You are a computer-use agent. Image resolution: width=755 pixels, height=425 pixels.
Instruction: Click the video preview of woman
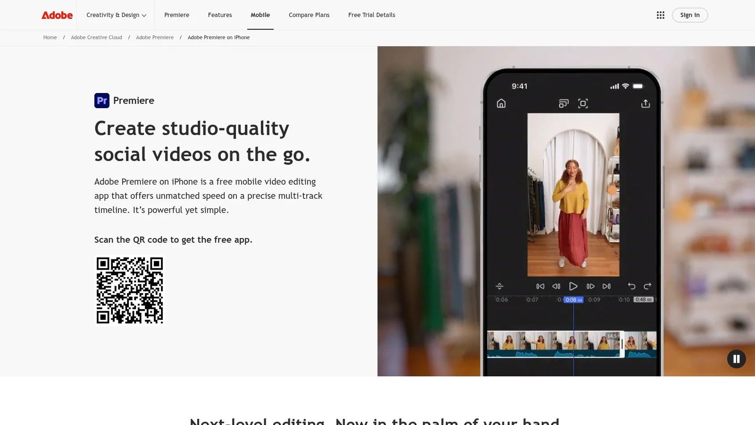(573, 195)
